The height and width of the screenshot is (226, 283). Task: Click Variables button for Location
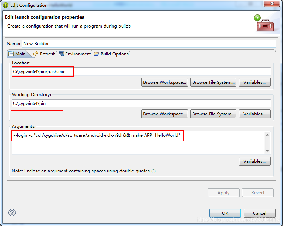[x=254, y=82]
